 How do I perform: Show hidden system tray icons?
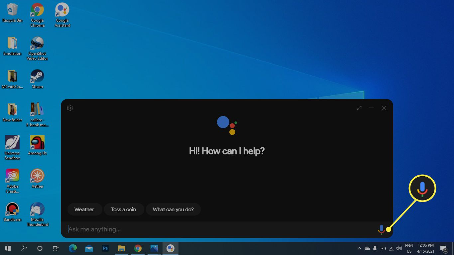click(359, 248)
